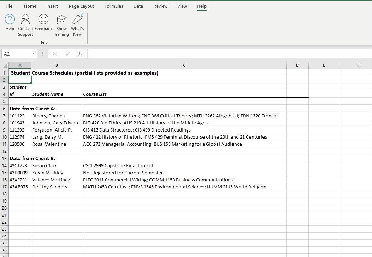Viewport: 372px width, 257px height.
Task: Select the 'Destiny Sanders' name cell
Action: tap(57, 187)
